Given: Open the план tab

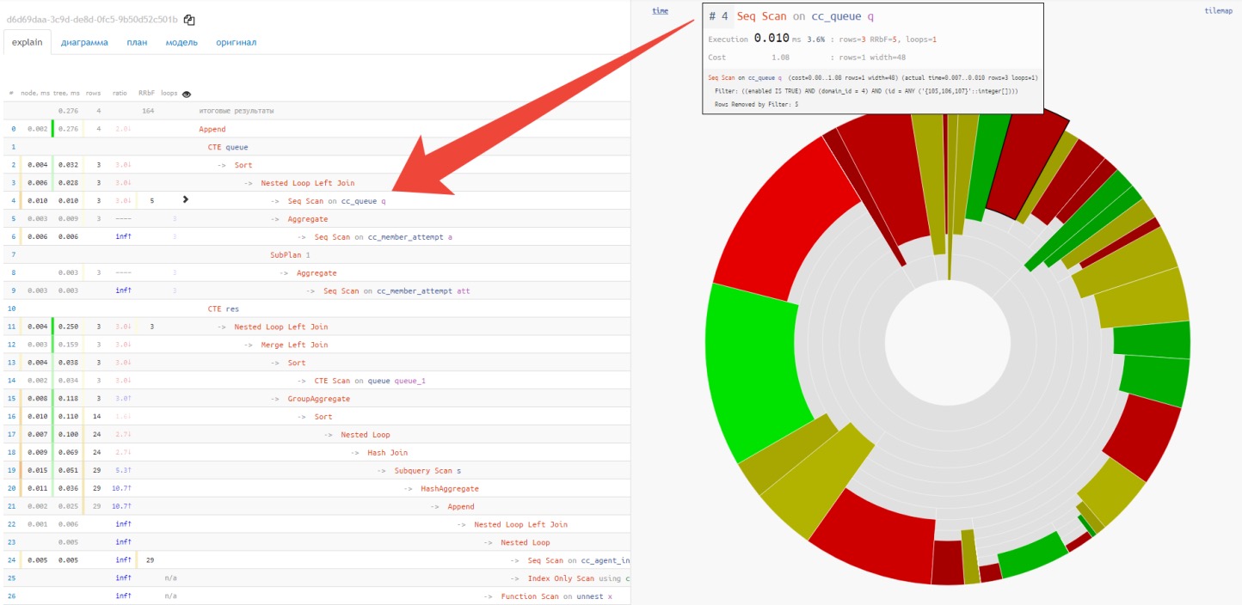Looking at the screenshot, I should point(136,42).
